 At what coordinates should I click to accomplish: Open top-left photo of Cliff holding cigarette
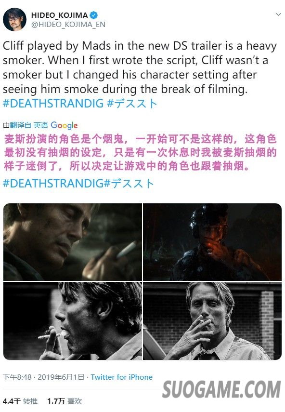(x=72, y=242)
